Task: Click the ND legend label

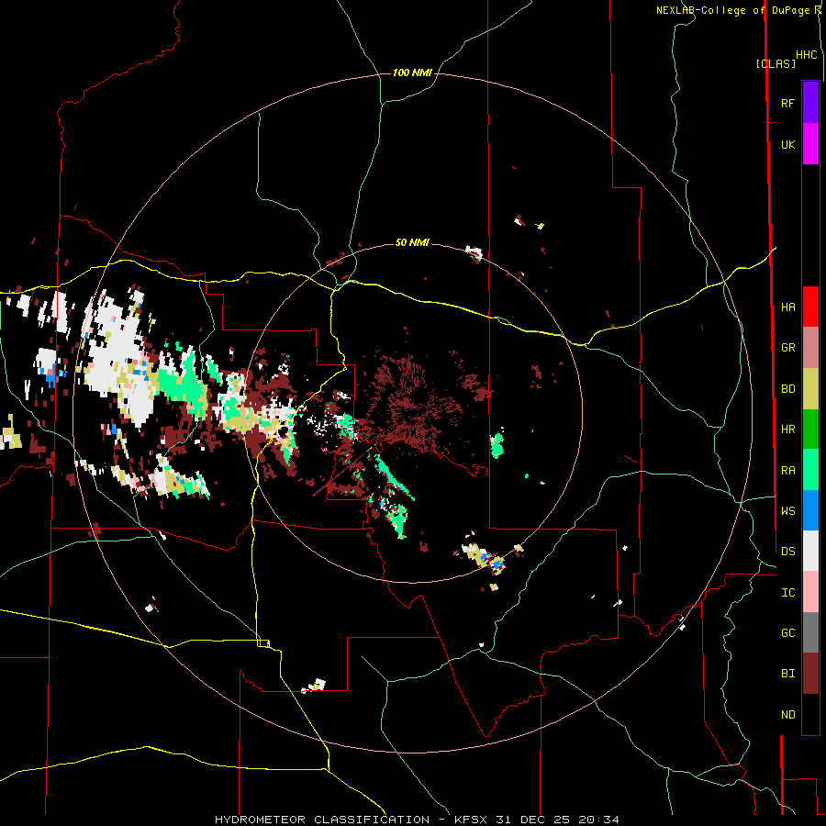Action: pyautogui.click(x=787, y=714)
